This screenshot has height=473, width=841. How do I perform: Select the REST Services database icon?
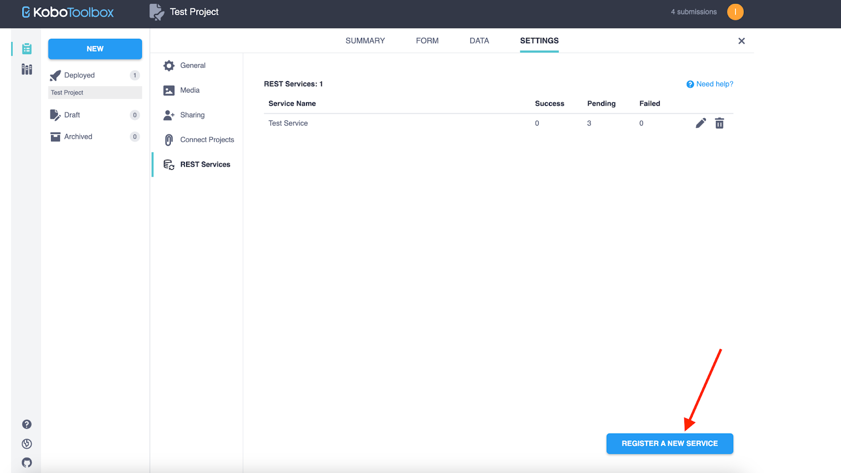point(169,164)
